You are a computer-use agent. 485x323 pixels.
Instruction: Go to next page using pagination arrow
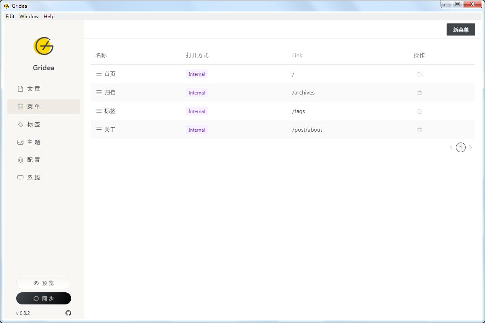470,147
